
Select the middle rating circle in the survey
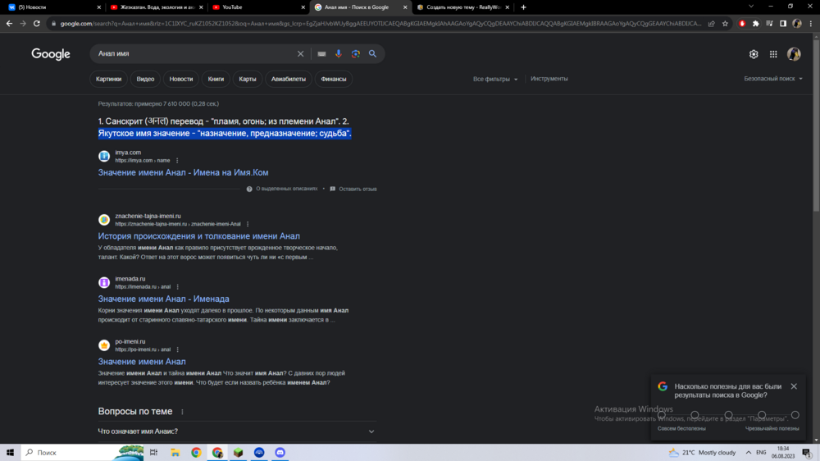pyautogui.click(x=728, y=415)
